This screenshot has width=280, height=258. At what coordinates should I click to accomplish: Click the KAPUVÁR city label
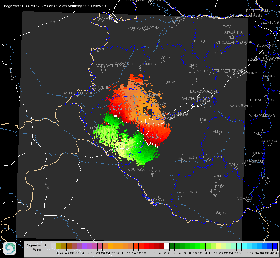pyautogui.click(x=136, y=28)
